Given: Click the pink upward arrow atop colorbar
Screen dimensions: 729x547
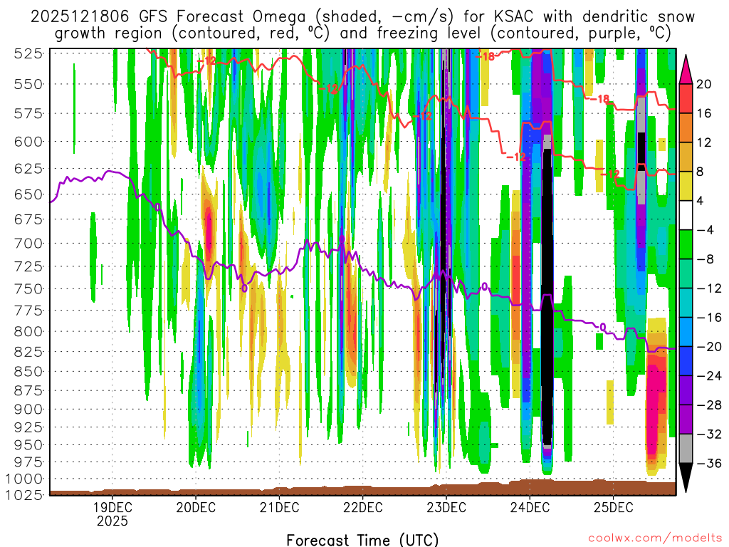Looking at the screenshot, I should click(x=686, y=70).
